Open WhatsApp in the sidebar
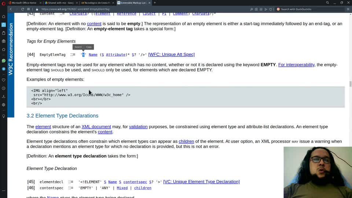The height and width of the screenshot is (198, 352). coord(4,61)
